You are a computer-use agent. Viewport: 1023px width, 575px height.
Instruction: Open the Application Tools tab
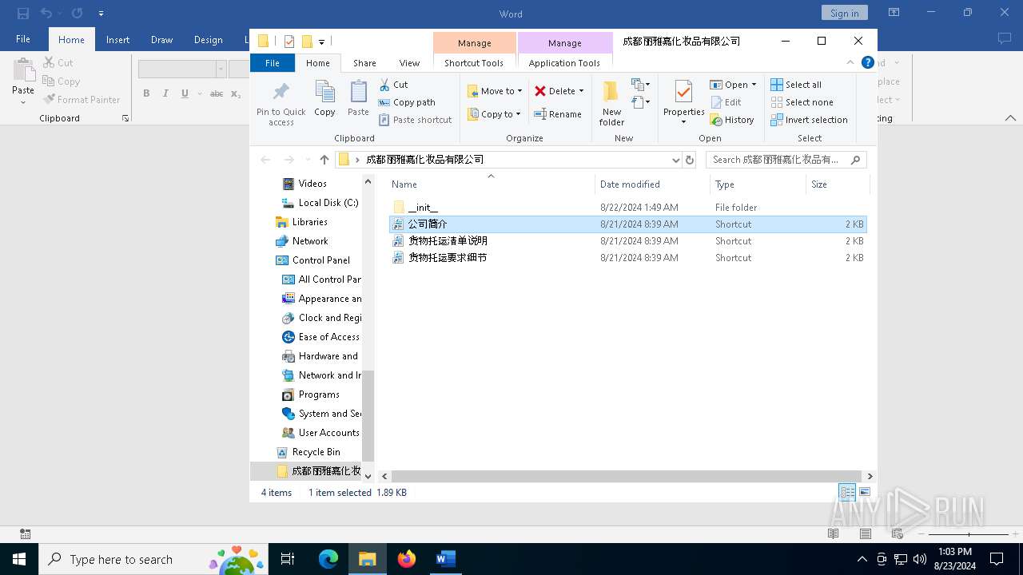(x=564, y=63)
